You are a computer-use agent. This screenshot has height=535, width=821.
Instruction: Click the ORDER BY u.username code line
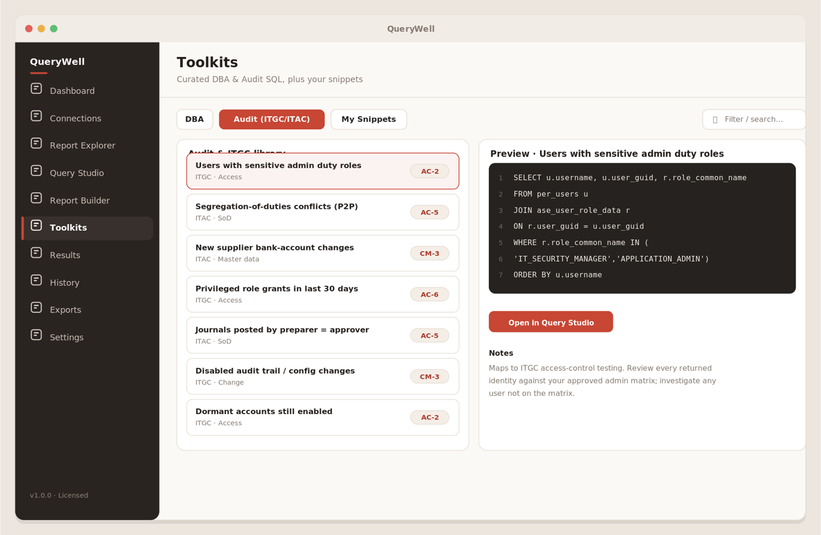pos(558,275)
